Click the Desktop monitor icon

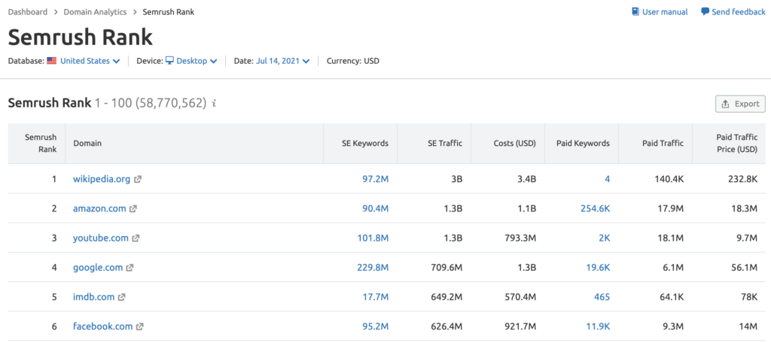pyautogui.click(x=169, y=61)
